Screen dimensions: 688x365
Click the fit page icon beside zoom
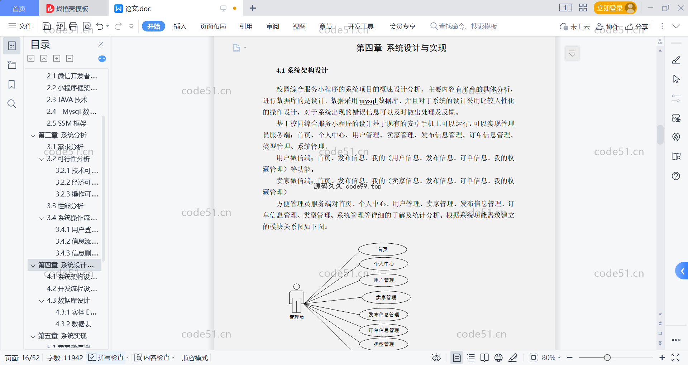click(533, 357)
